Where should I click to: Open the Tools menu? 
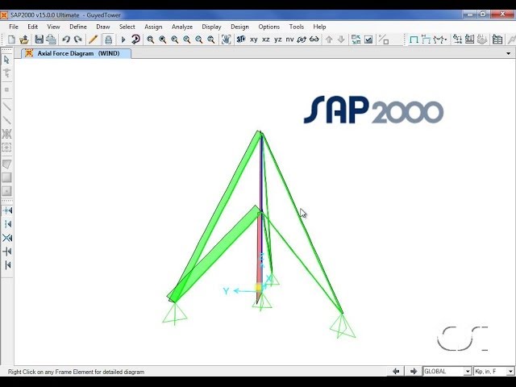click(x=297, y=27)
